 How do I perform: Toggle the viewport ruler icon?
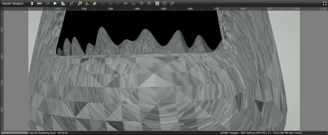tap(63, 3)
